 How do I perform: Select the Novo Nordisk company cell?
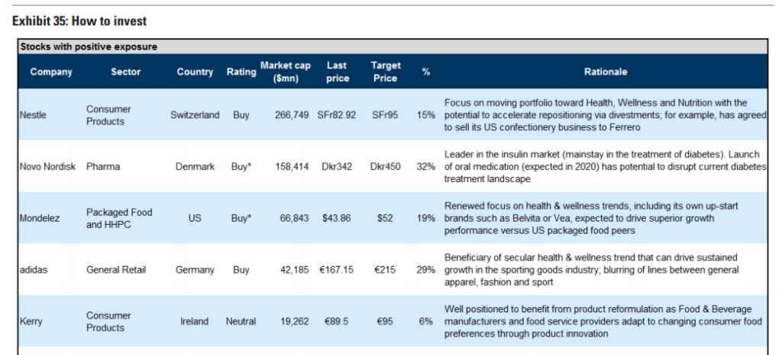(48, 166)
